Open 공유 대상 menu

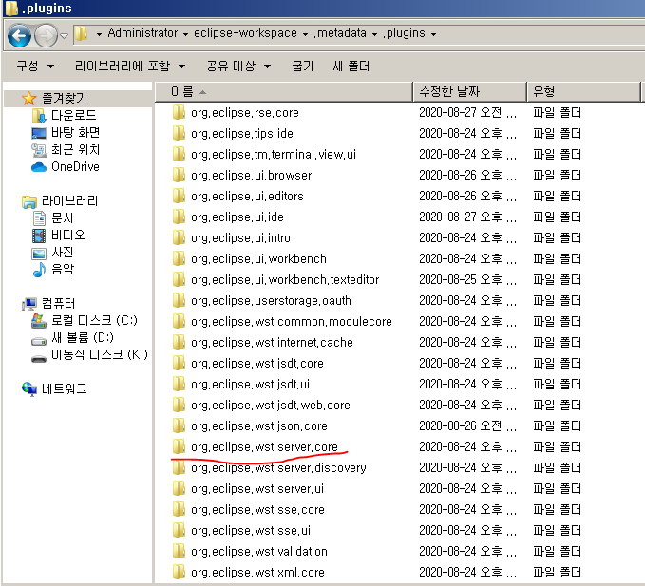[238, 66]
